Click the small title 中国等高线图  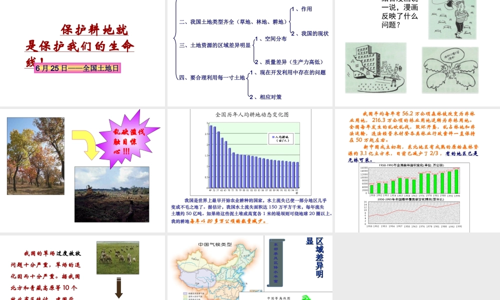(x=278, y=298)
